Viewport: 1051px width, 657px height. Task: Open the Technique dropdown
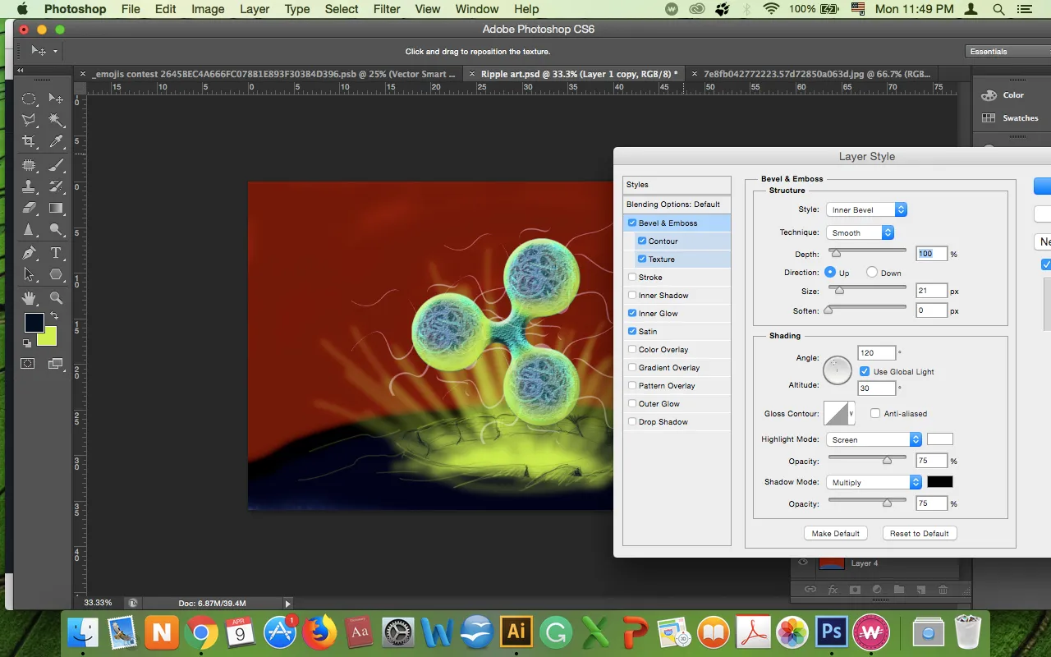860,232
